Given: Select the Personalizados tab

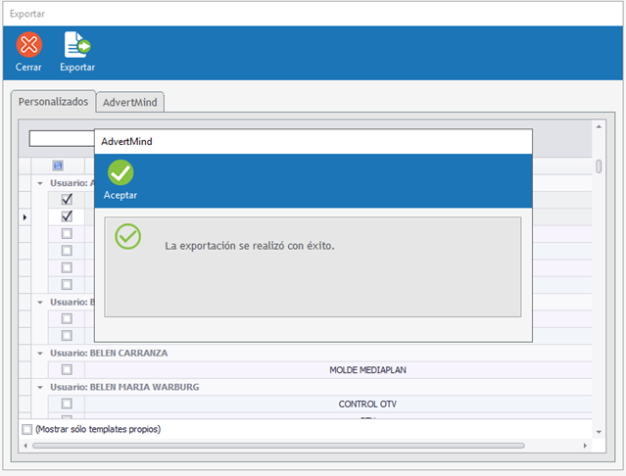Looking at the screenshot, I should pyautogui.click(x=54, y=102).
